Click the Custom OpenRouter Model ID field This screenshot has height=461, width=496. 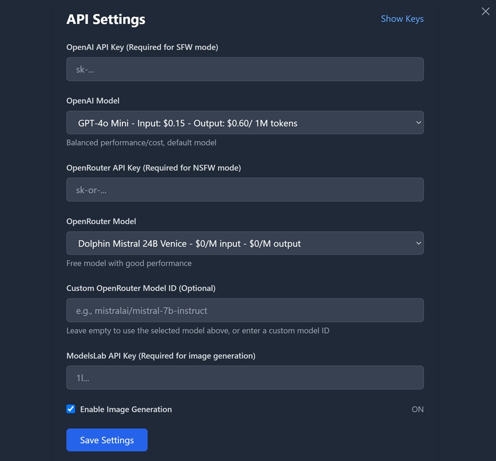pos(245,311)
